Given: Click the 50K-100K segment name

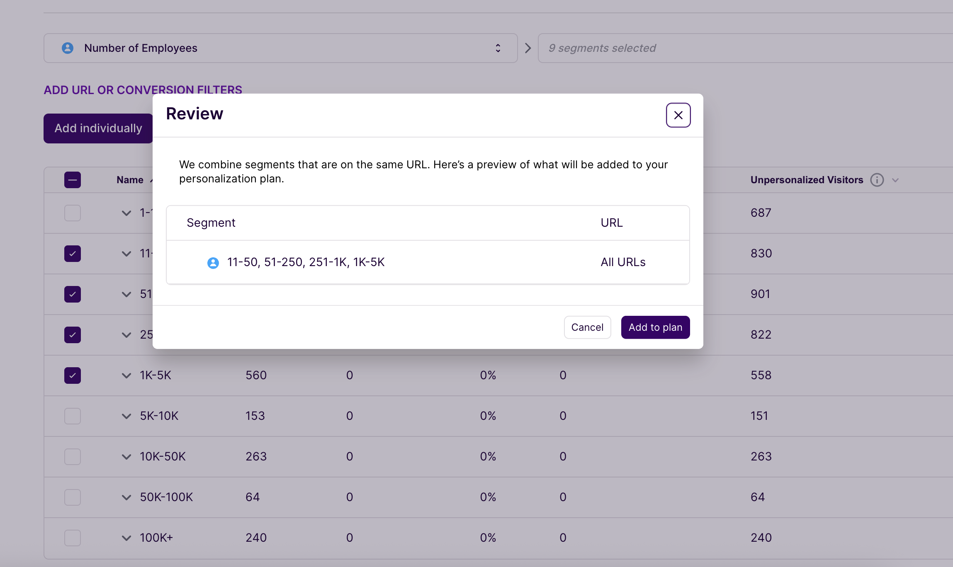Looking at the screenshot, I should [166, 497].
